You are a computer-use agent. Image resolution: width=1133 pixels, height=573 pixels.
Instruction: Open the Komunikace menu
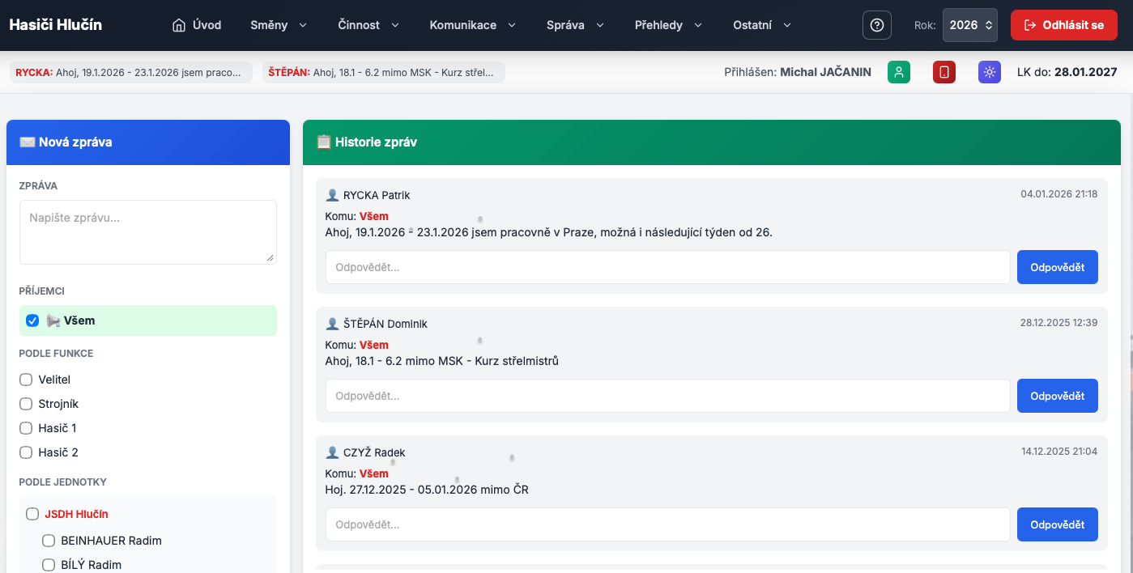click(472, 25)
